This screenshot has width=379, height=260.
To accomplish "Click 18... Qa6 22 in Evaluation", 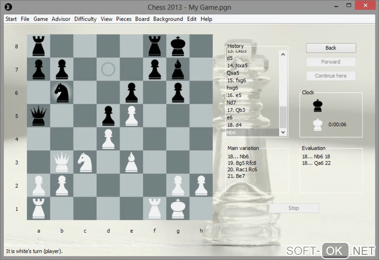I will click(316, 163).
